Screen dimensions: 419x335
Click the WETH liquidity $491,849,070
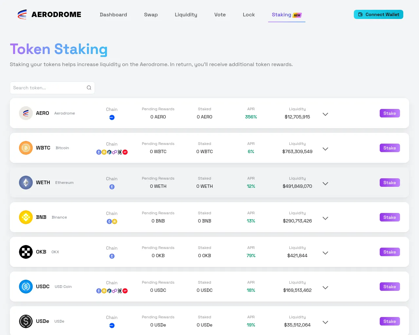[297, 186]
